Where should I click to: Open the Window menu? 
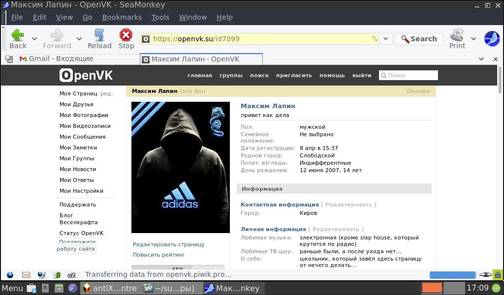click(193, 17)
